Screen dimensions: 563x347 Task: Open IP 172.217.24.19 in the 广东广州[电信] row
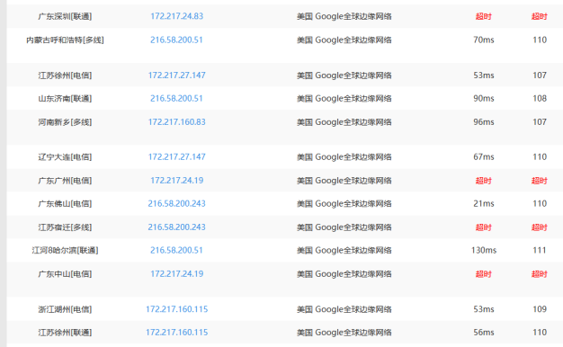[x=176, y=181]
